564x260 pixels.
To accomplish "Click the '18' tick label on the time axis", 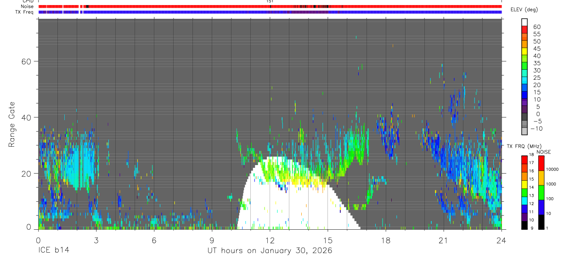I will (x=386, y=240).
